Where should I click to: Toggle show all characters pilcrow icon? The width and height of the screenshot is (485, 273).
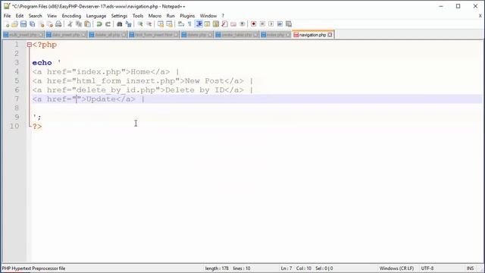(189, 24)
